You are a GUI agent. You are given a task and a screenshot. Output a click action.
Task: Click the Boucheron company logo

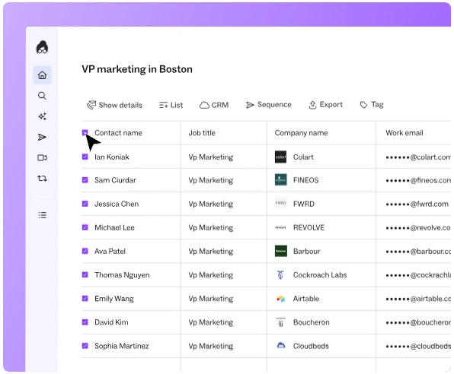click(x=280, y=322)
